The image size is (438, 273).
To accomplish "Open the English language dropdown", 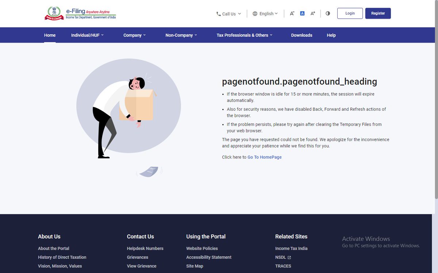I will tap(265, 13).
